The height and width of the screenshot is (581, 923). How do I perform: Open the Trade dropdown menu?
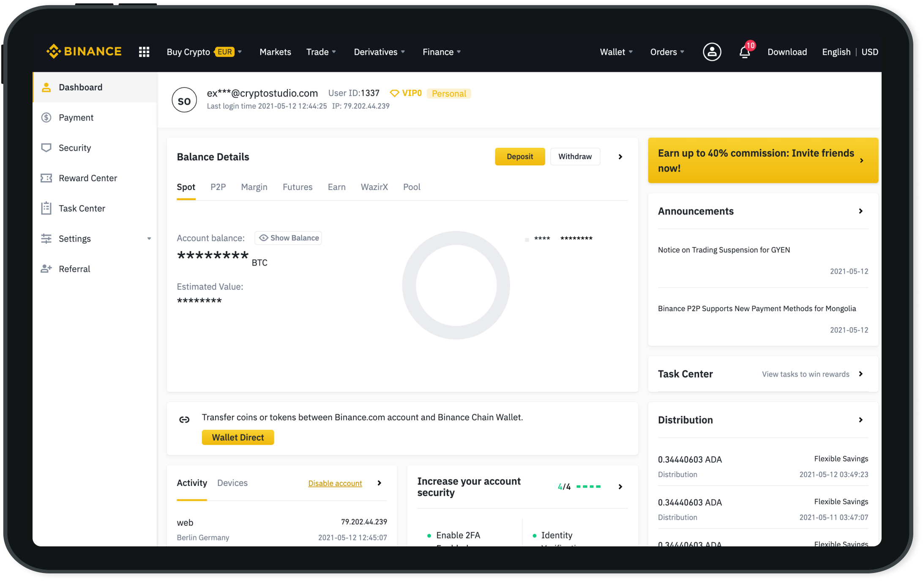click(x=320, y=52)
